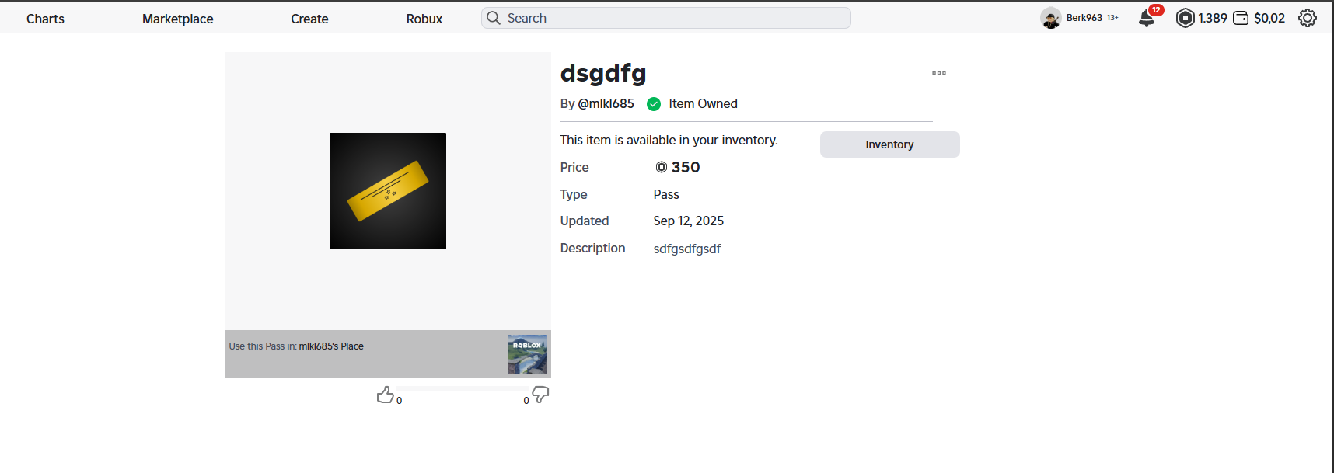Open the Robux menu item

point(424,19)
